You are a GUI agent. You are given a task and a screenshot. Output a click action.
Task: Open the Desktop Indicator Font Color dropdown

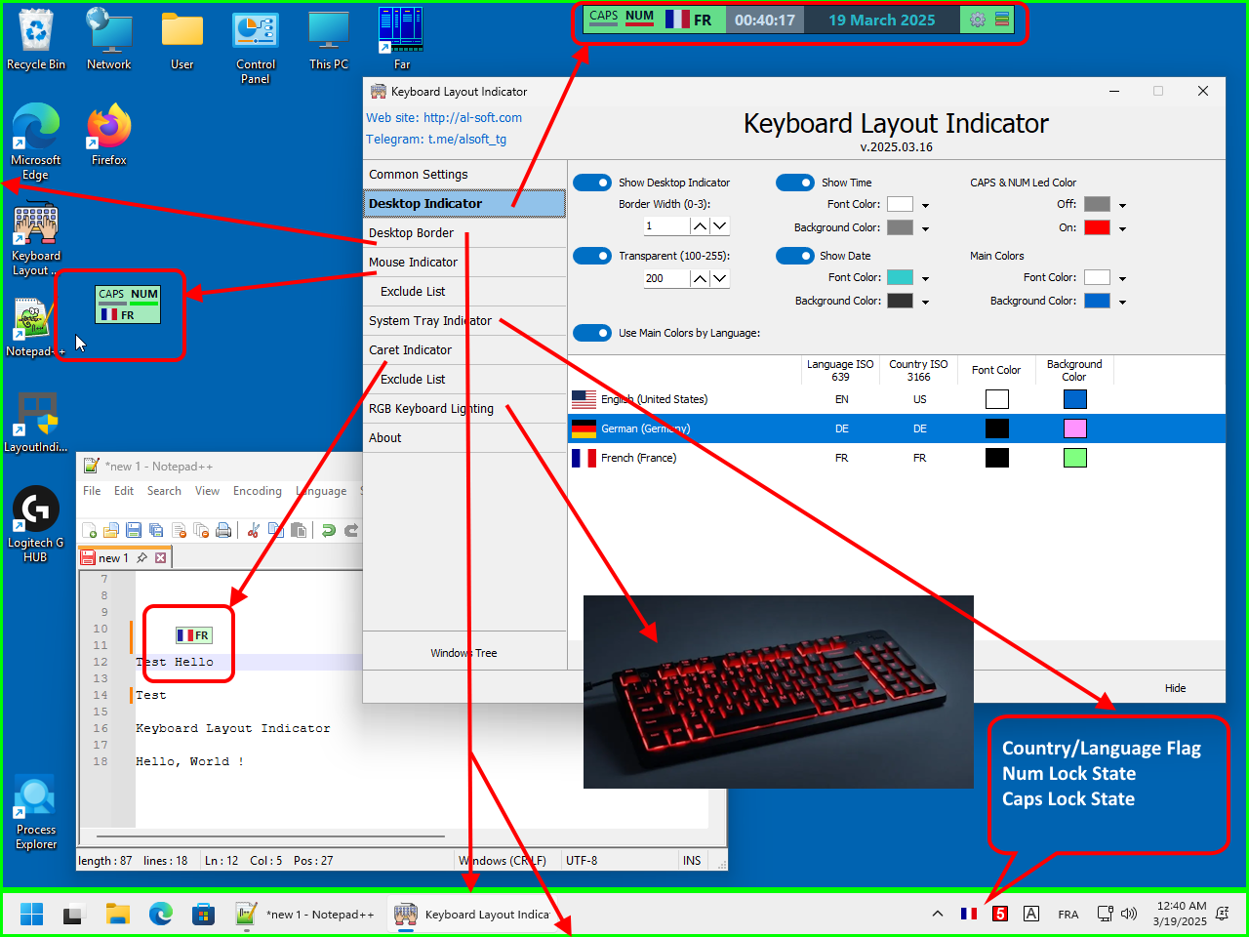point(925,204)
